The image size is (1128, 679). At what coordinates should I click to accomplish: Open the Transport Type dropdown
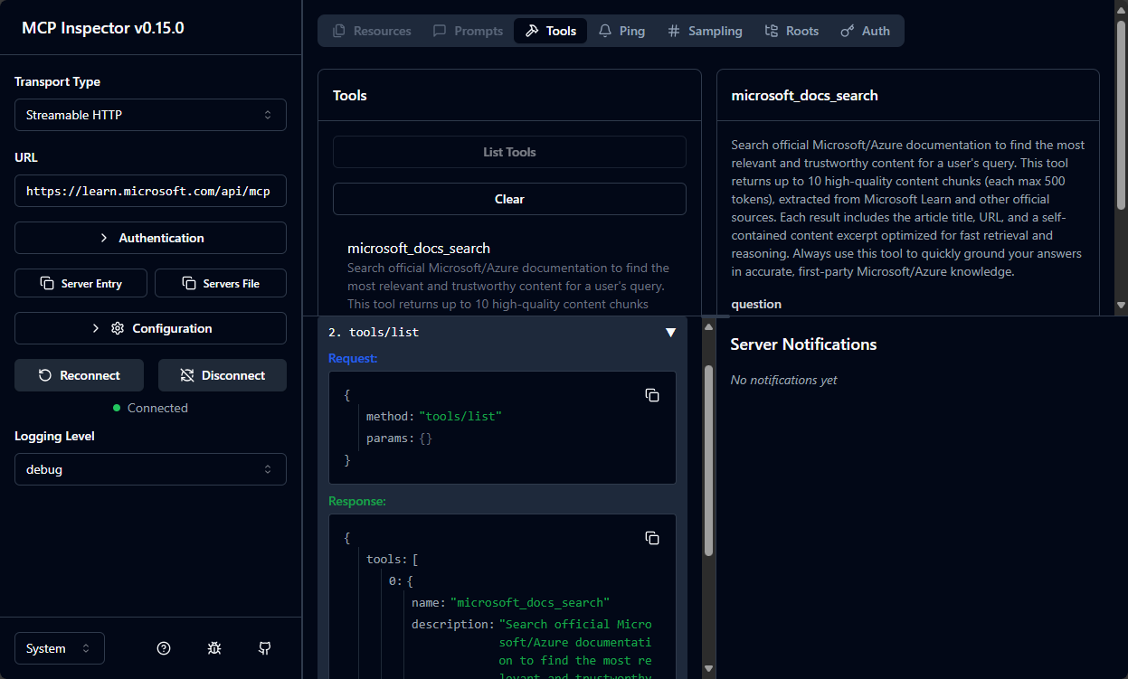150,115
